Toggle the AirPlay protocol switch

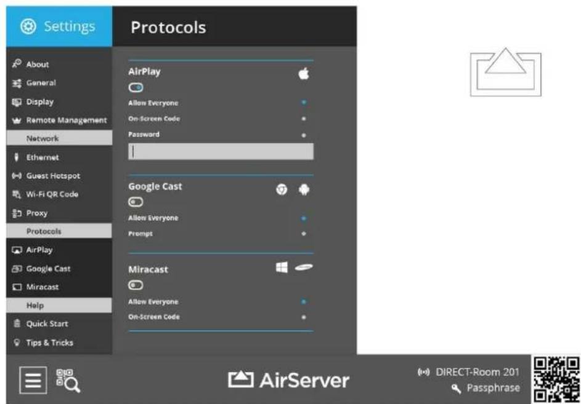coord(136,88)
